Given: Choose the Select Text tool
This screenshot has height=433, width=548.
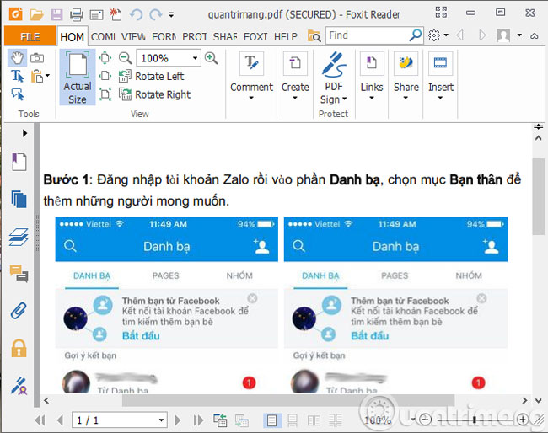Looking at the screenshot, I should 17,76.
